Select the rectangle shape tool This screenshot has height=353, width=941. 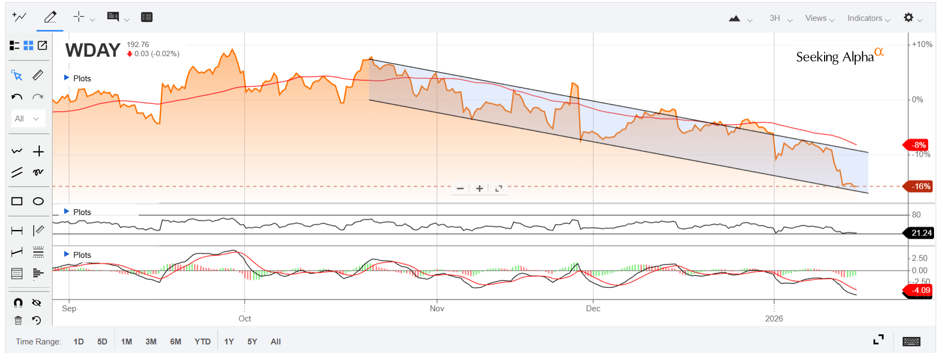17,201
